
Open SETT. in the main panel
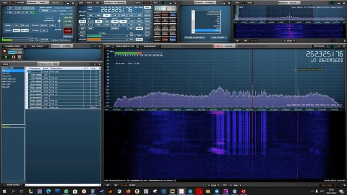[5, 3]
